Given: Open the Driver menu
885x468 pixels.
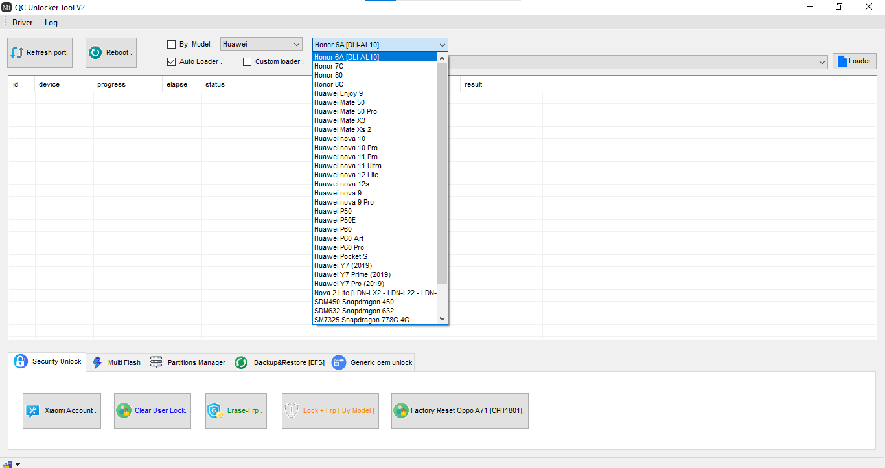Looking at the screenshot, I should tap(22, 22).
